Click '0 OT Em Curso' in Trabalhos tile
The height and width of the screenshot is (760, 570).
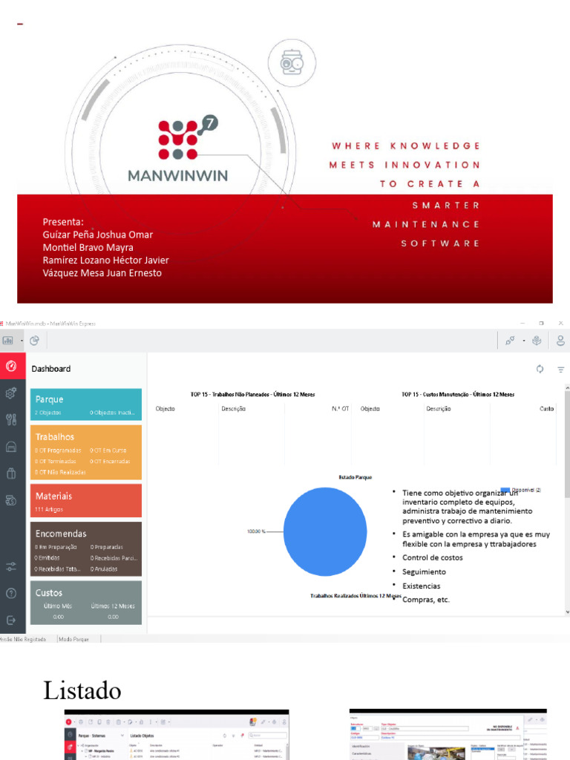pos(108,451)
